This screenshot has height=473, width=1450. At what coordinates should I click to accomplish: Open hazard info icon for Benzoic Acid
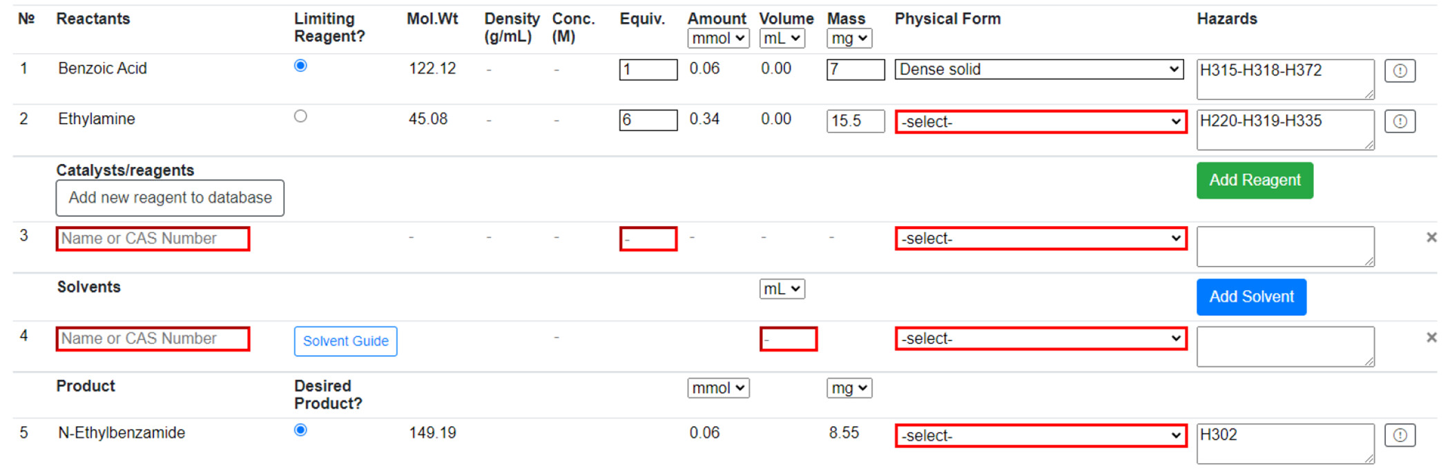click(x=1400, y=70)
